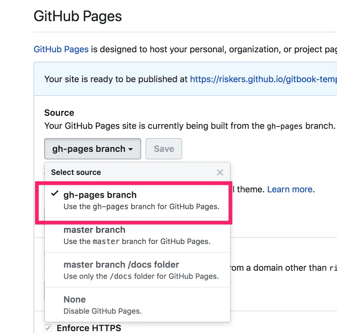This screenshot has height=333, width=337.
Task: Select master branch /docs folder option
Action: coord(137,270)
